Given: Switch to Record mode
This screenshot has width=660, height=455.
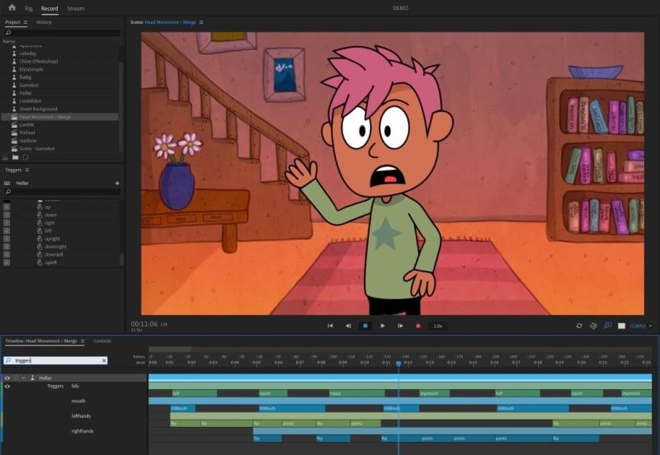Looking at the screenshot, I should [49, 8].
